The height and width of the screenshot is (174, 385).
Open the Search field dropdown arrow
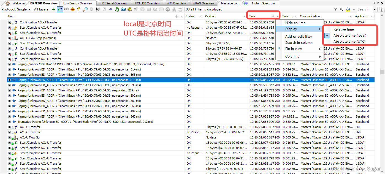tap(375, 9)
